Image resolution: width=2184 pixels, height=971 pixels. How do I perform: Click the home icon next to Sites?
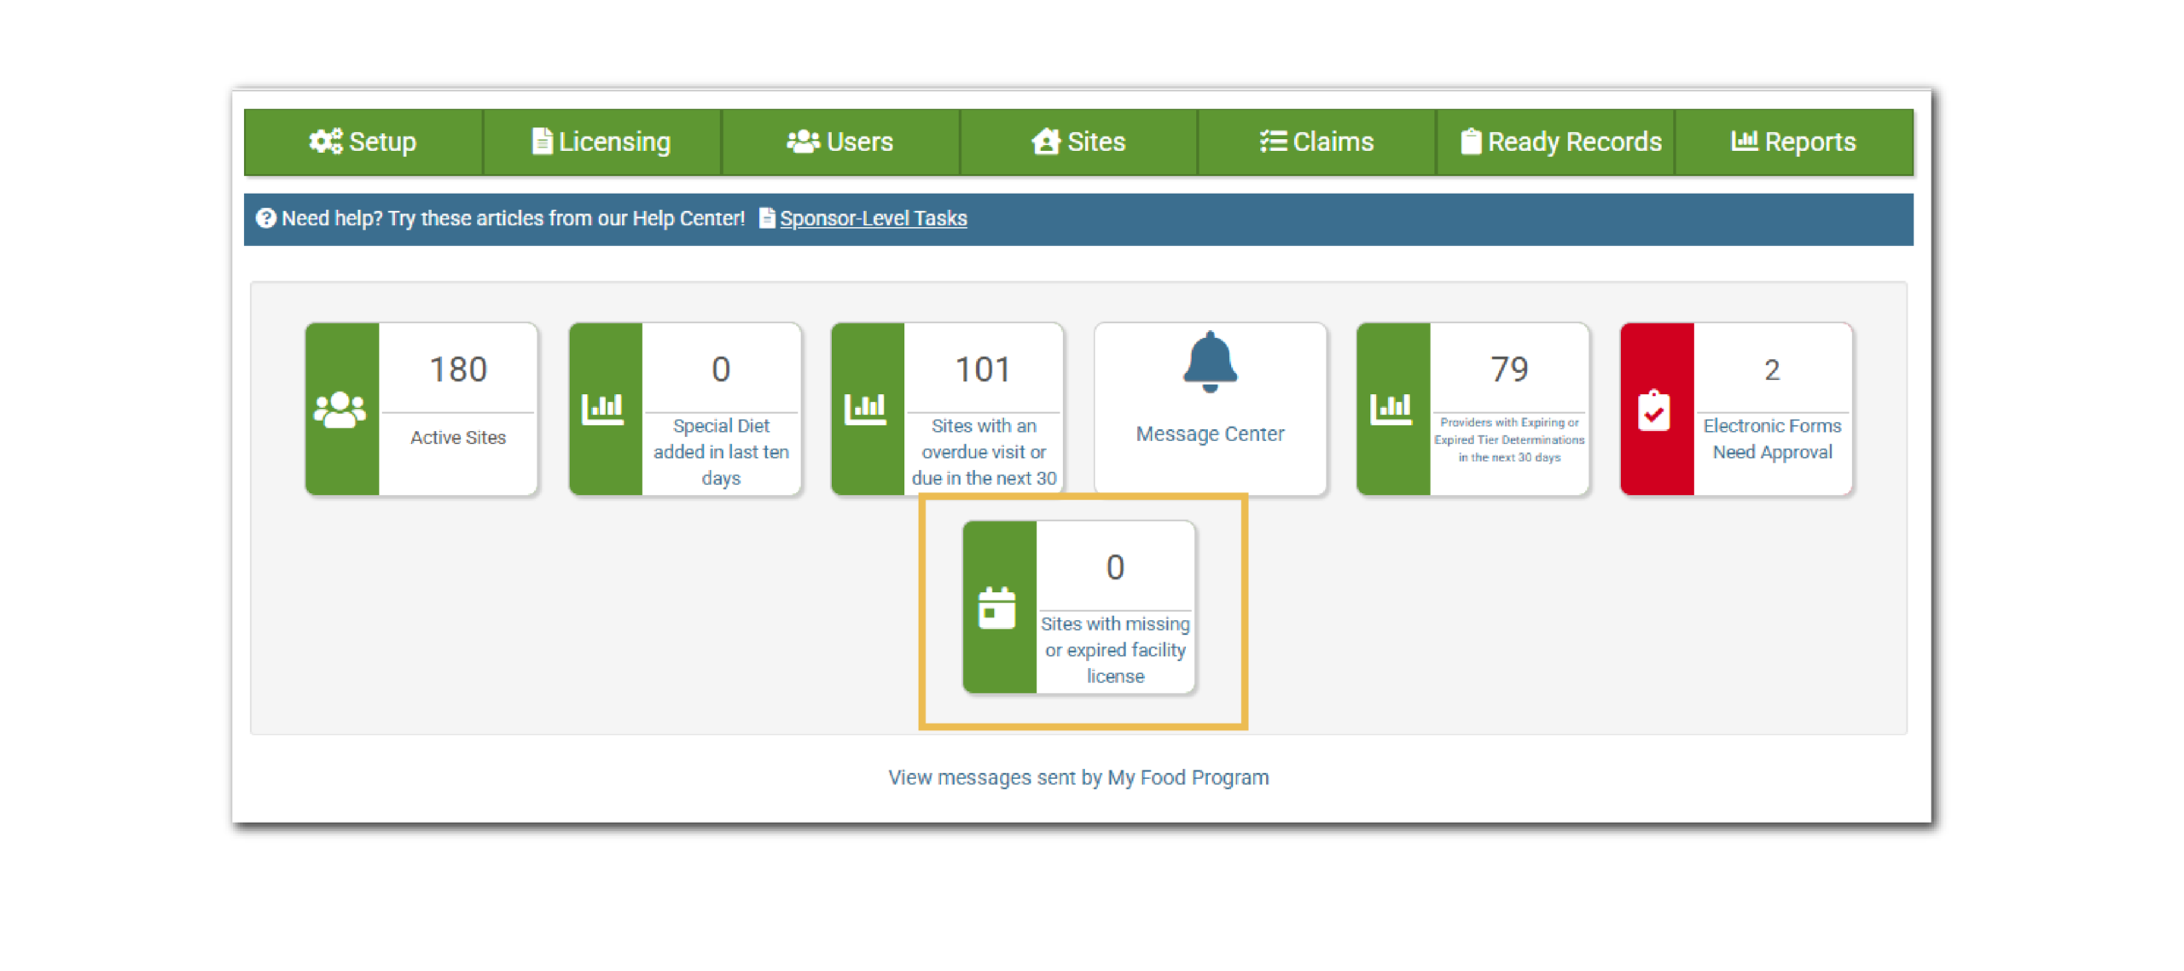click(x=1047, y=142)
